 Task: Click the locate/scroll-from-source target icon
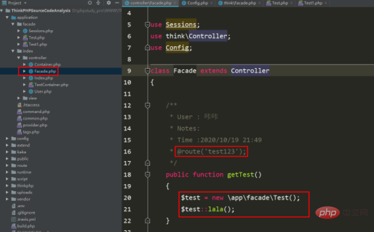[90, 3]
